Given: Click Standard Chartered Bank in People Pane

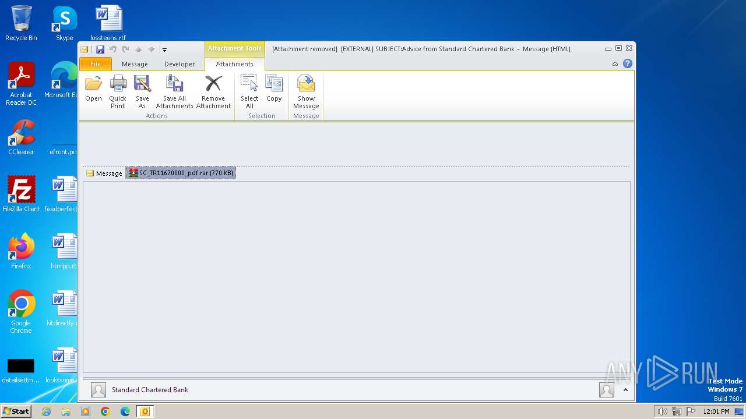Looking at the screenshot, I should click(x=150, y=390).
